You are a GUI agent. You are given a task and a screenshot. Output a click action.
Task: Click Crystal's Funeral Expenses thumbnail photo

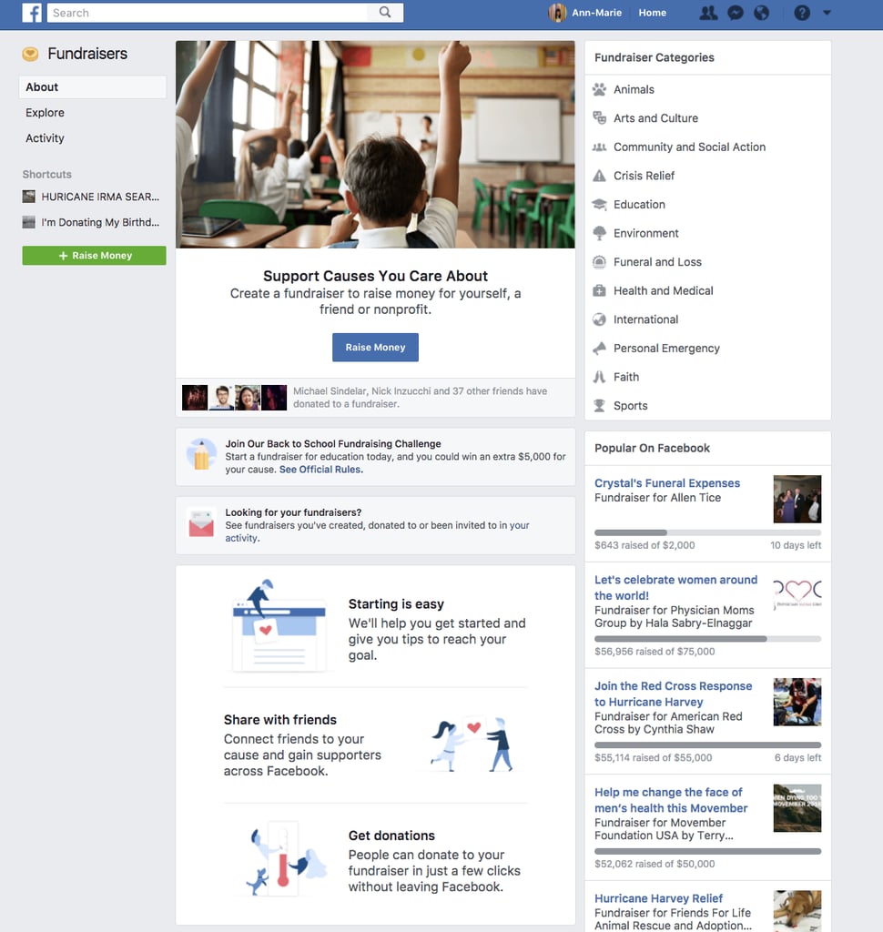(x=797, y=500)
